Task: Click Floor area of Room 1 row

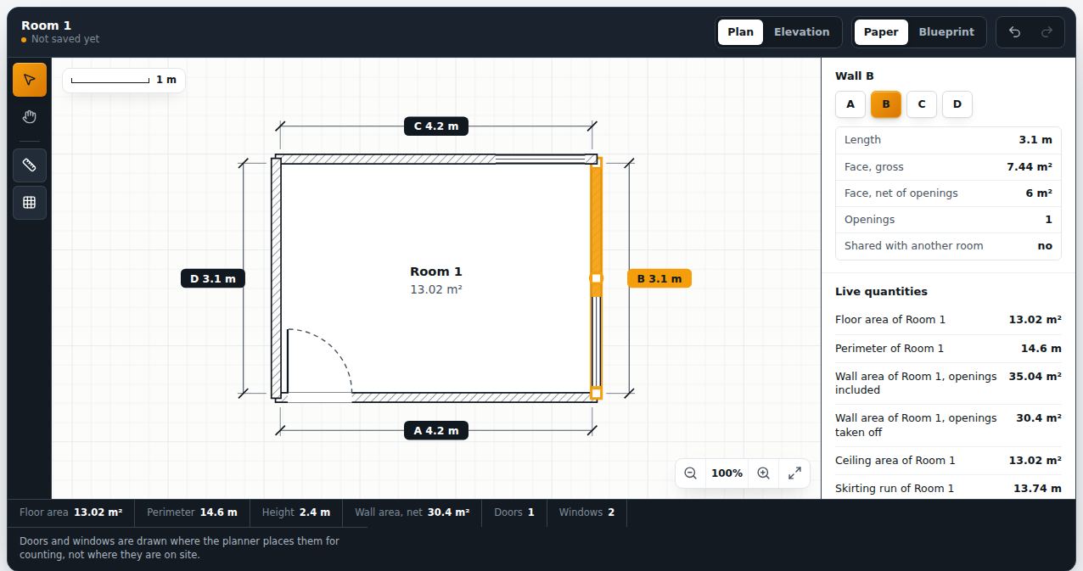Action: [x=948, y=320]
